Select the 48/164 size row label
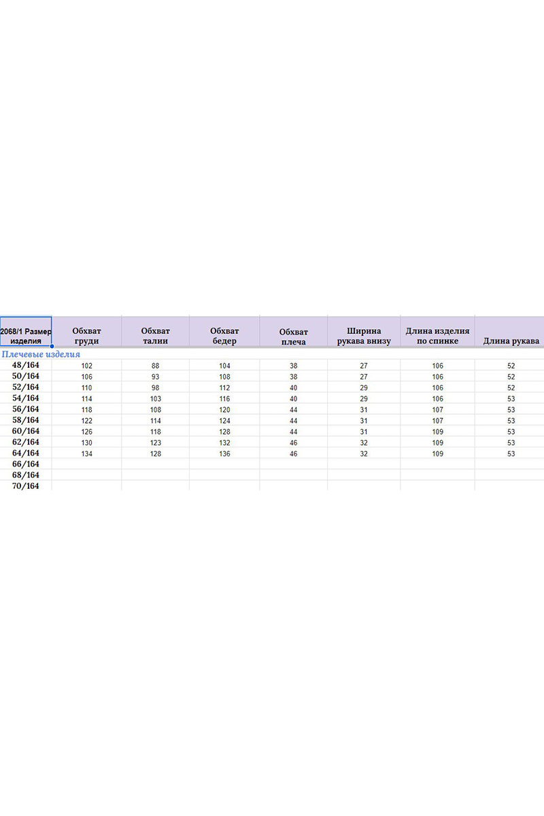544x816 pixels. point(26,365)
